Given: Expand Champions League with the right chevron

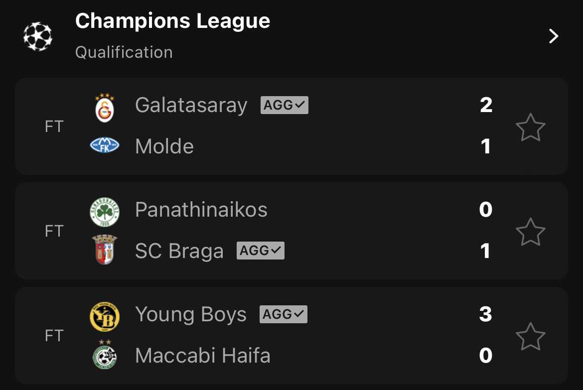Looking at the screenshot, I should (554, 36).
